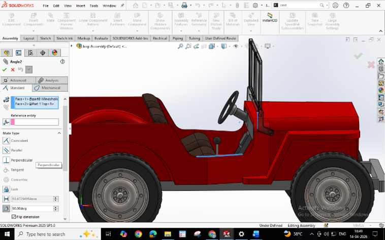385x240 pixels.
Task: Accept the Angle2 mate with green checkmark
Action: pyautogui.click(x=5, y=70)
